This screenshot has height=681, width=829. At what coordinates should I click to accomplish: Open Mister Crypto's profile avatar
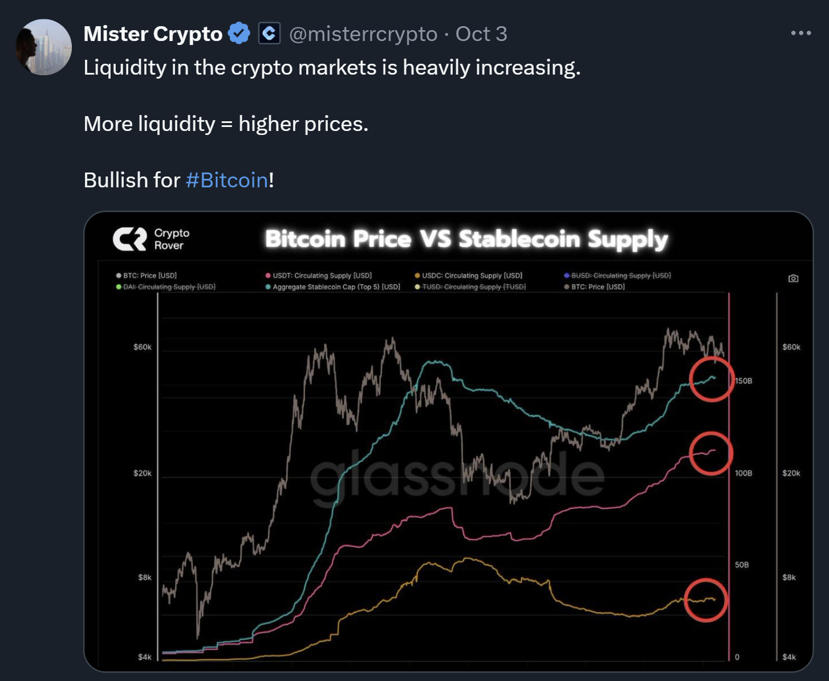44,47
